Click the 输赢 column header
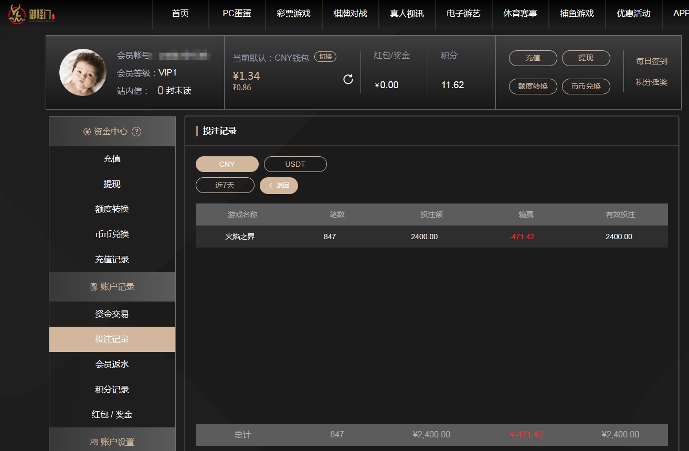The height and width of the screenshot is (451, 689). 526,214
